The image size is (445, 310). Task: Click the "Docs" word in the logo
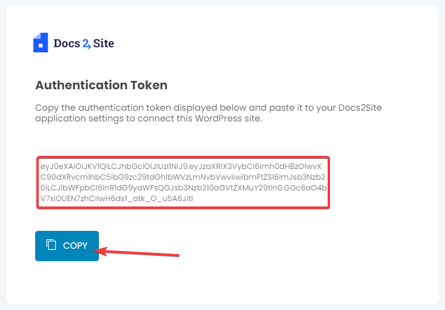pyautogui.click(x=66, y=43)
